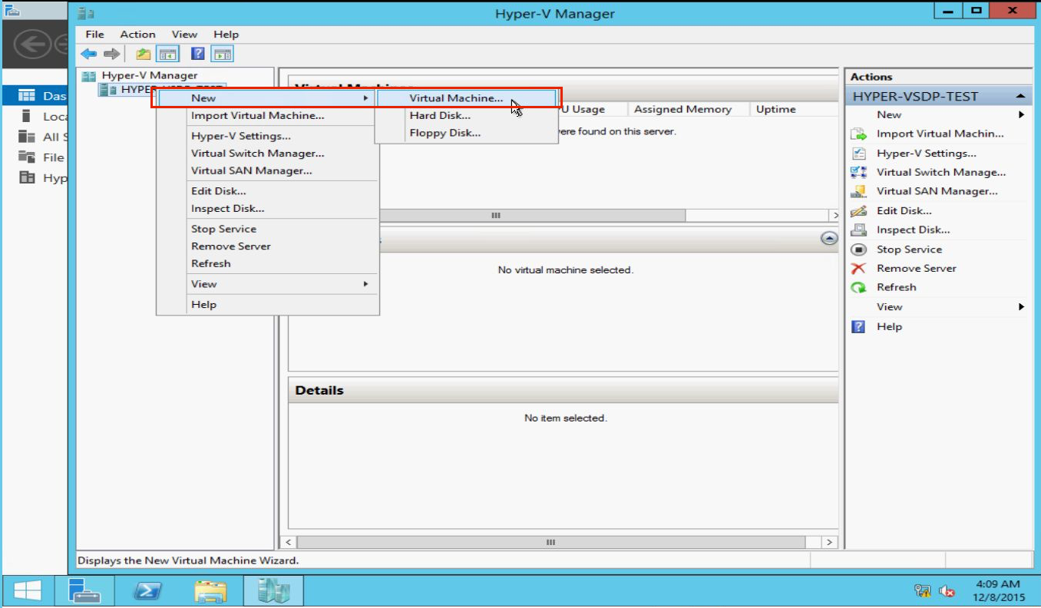Screen dimensions: 1041x608
Task: Open Local Server icon in Server Manager sidebar
Action: 27,116
